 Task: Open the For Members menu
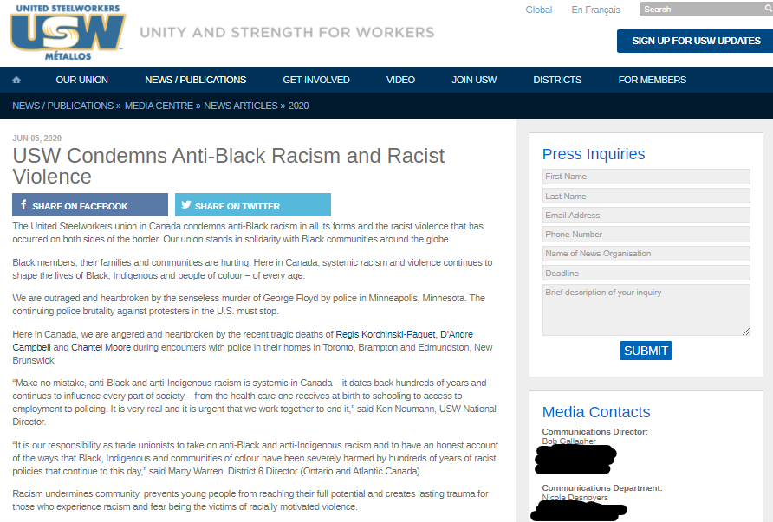tap(652, 80)
